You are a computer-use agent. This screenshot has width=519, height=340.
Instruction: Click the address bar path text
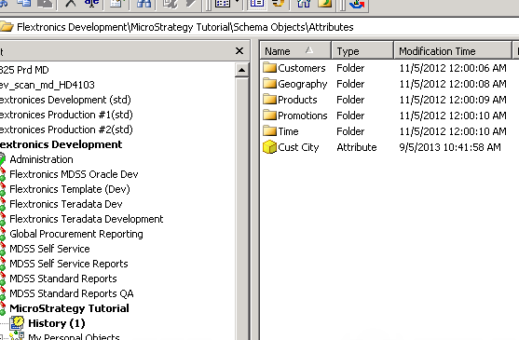tap(185, 27)
